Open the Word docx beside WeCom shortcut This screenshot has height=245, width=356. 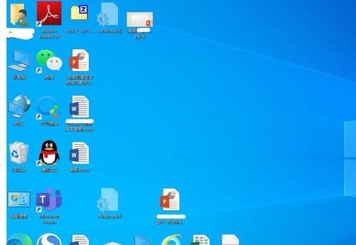point(79,107)
